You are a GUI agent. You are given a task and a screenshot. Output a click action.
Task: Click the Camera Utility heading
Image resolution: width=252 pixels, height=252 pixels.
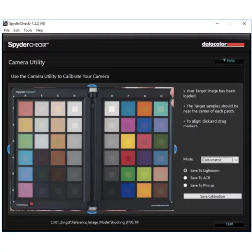(x=27, y=62)
